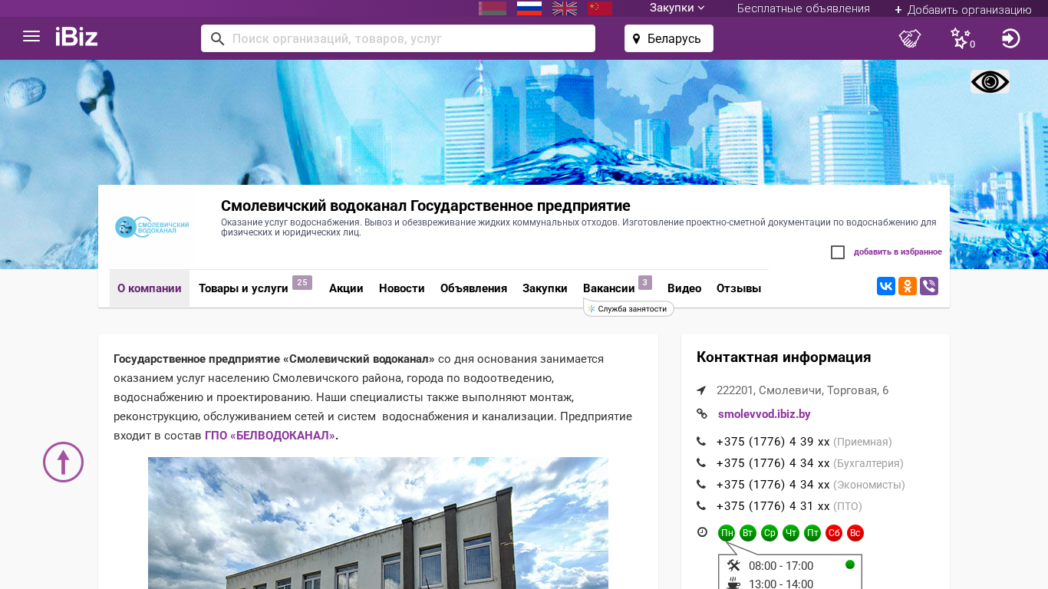This screenshot has width=1048, height=589.
Task: Select Sunday 'Вс' day circle
Action: [x=855, y=533]
